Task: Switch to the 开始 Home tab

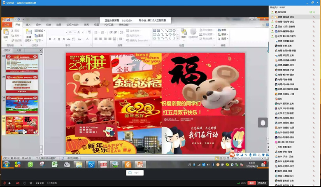Action: click(x=18, y=25)
